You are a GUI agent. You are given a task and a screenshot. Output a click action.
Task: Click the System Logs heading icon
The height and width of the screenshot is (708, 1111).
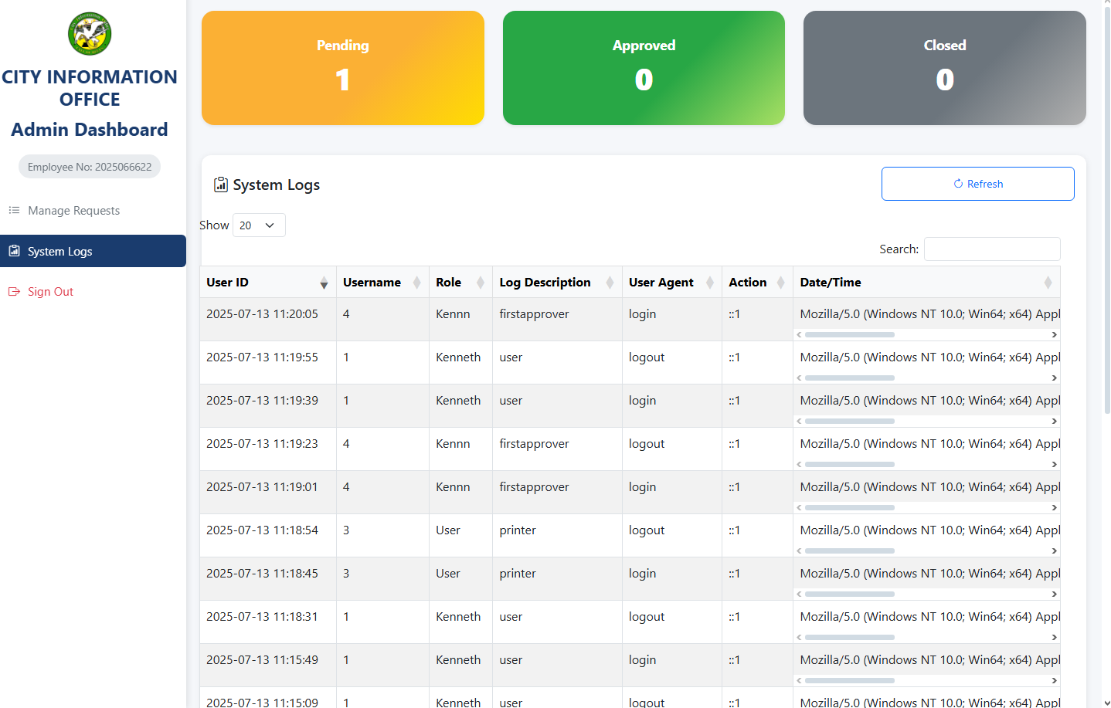[x=221, y=185]
